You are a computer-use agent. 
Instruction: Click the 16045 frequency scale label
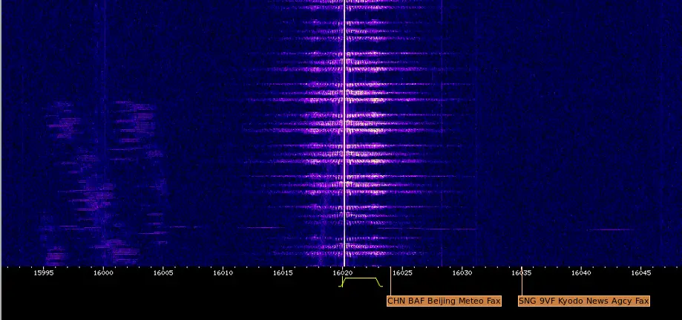(641, 273)
